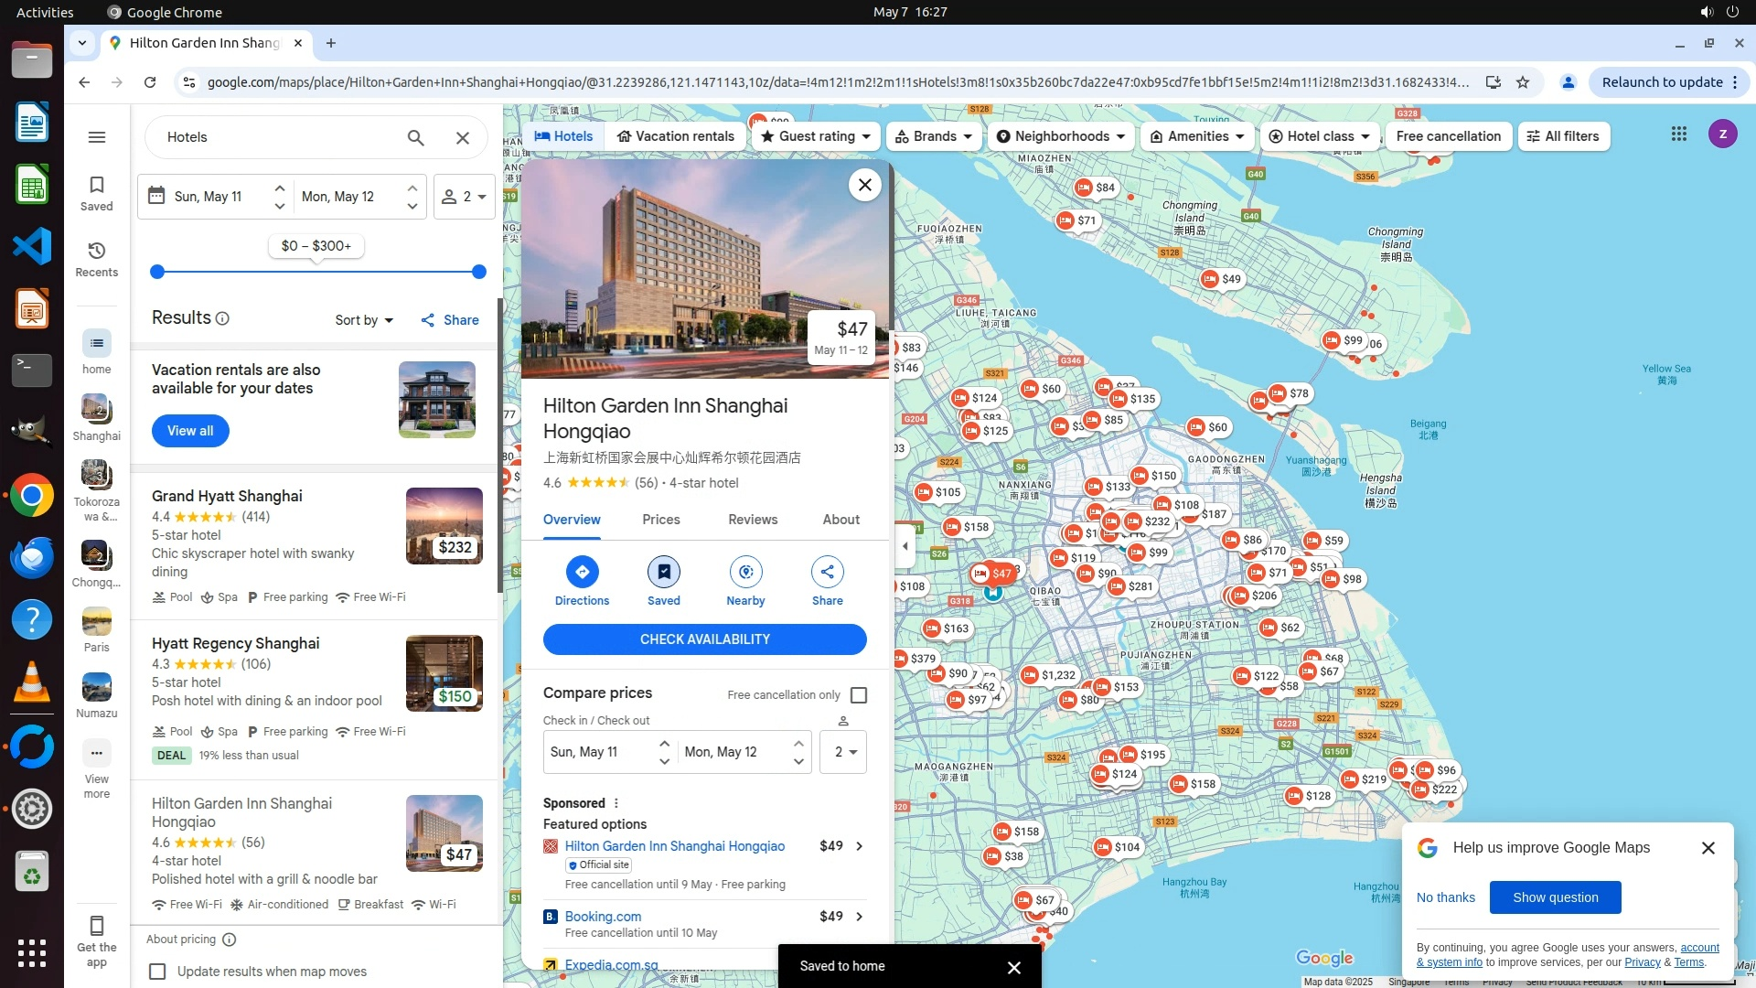Open the Recents panel in the sidebar
The image size is (1756, 988).
pos(97,259)
